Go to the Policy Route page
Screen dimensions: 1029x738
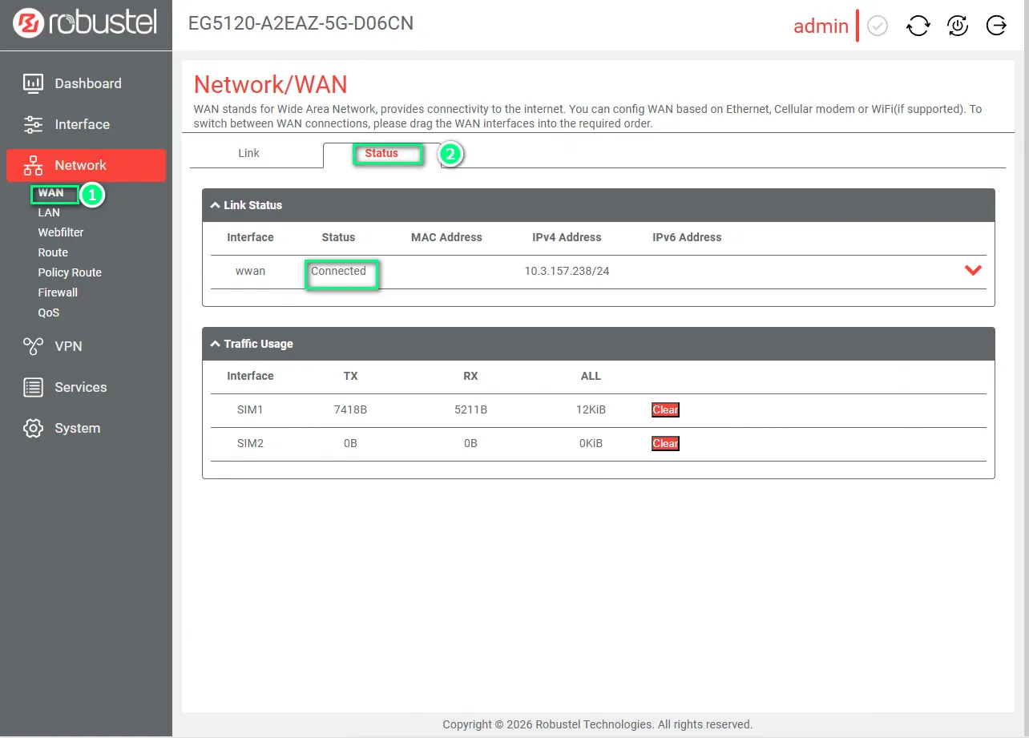tap(70, 272)
